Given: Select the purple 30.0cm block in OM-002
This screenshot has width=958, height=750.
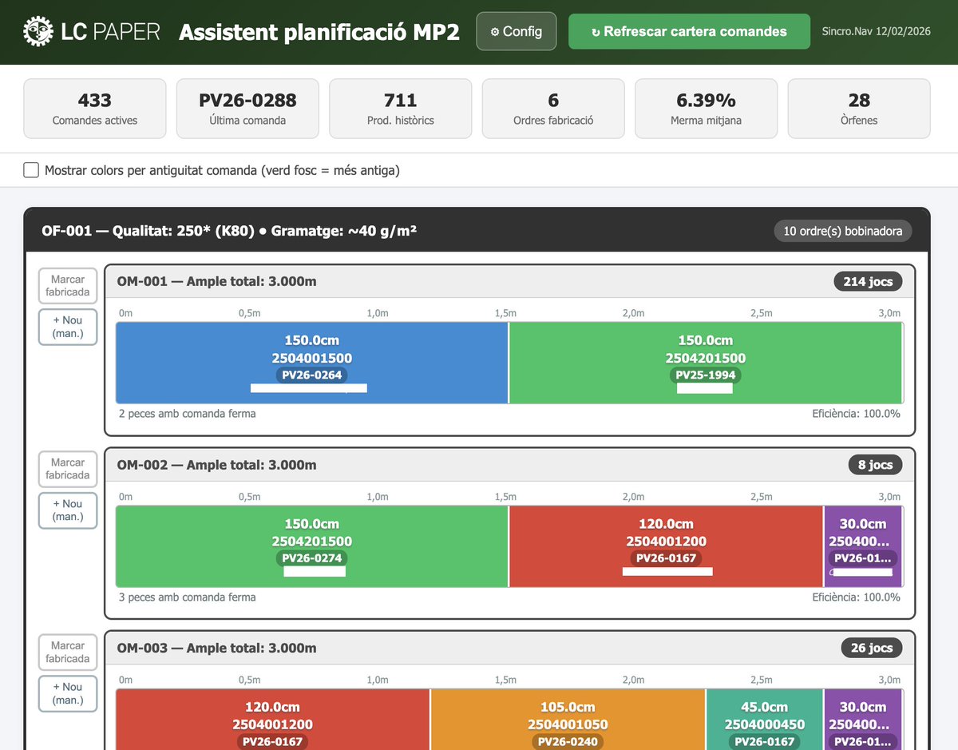Looking at the screenshot, I should (863, 546).
